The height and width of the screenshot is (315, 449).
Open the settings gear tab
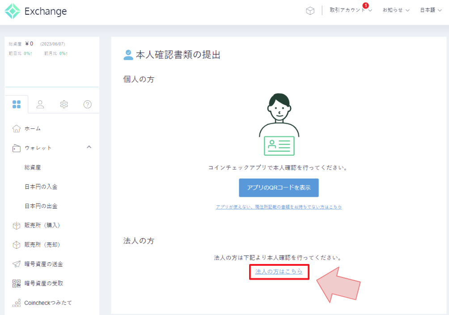point(64,104)
